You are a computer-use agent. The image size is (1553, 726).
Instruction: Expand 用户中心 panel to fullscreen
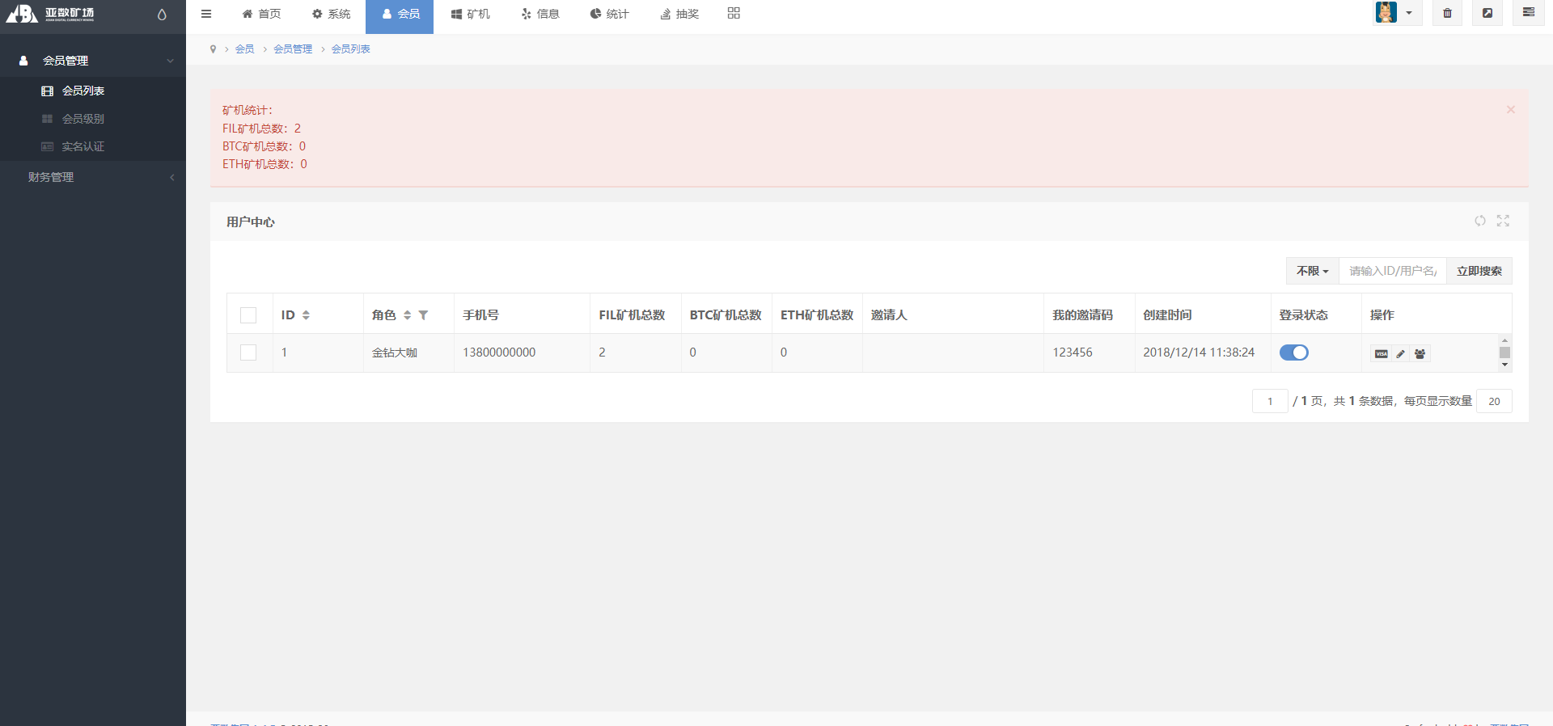click(1503, 221)
